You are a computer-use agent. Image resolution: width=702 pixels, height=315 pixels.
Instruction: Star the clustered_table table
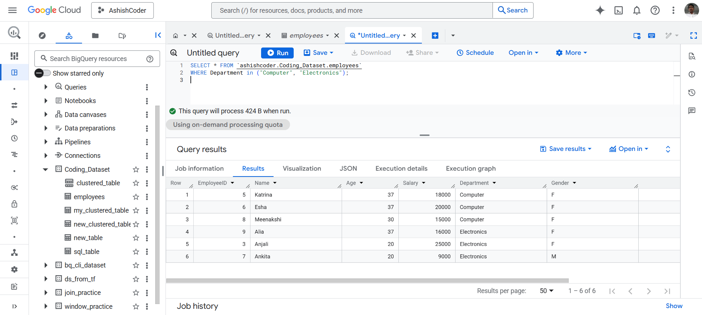[136, 183]
